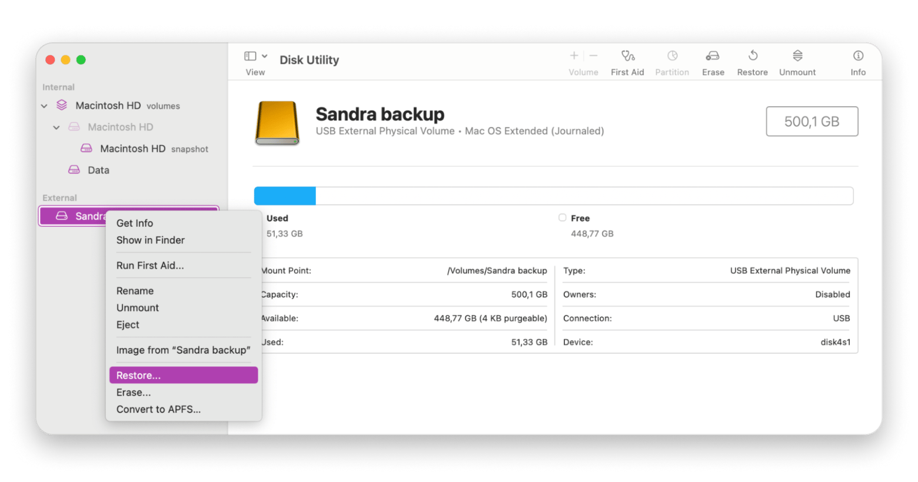
Task: Click the Restore toolbar icon
Action: 753,56
